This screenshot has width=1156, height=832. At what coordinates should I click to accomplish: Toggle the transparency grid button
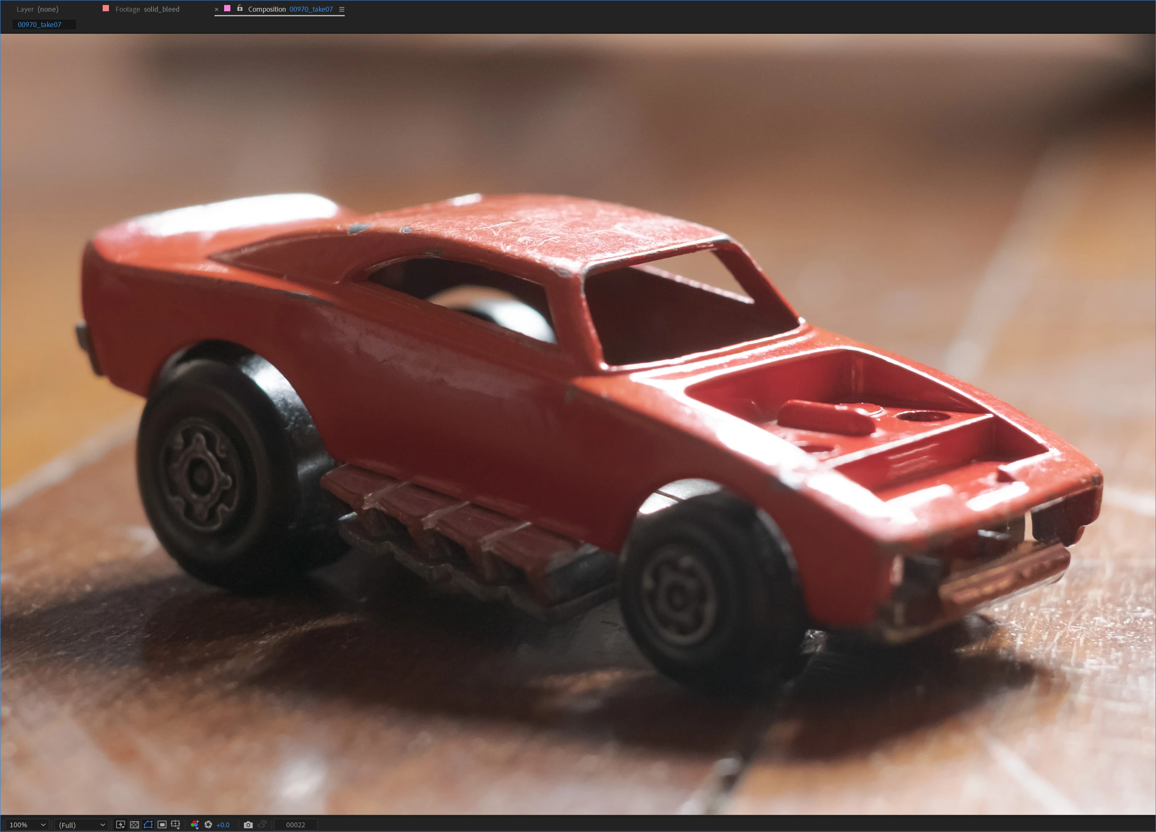[134, 824]
